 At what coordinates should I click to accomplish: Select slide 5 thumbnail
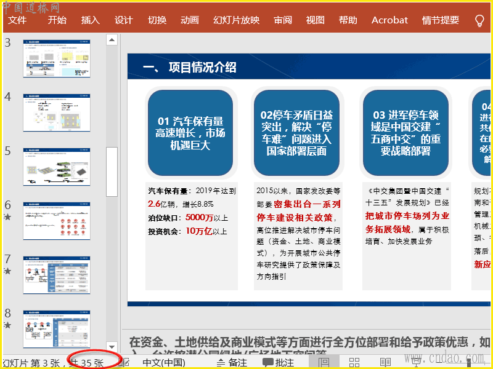tap(57, 167)
